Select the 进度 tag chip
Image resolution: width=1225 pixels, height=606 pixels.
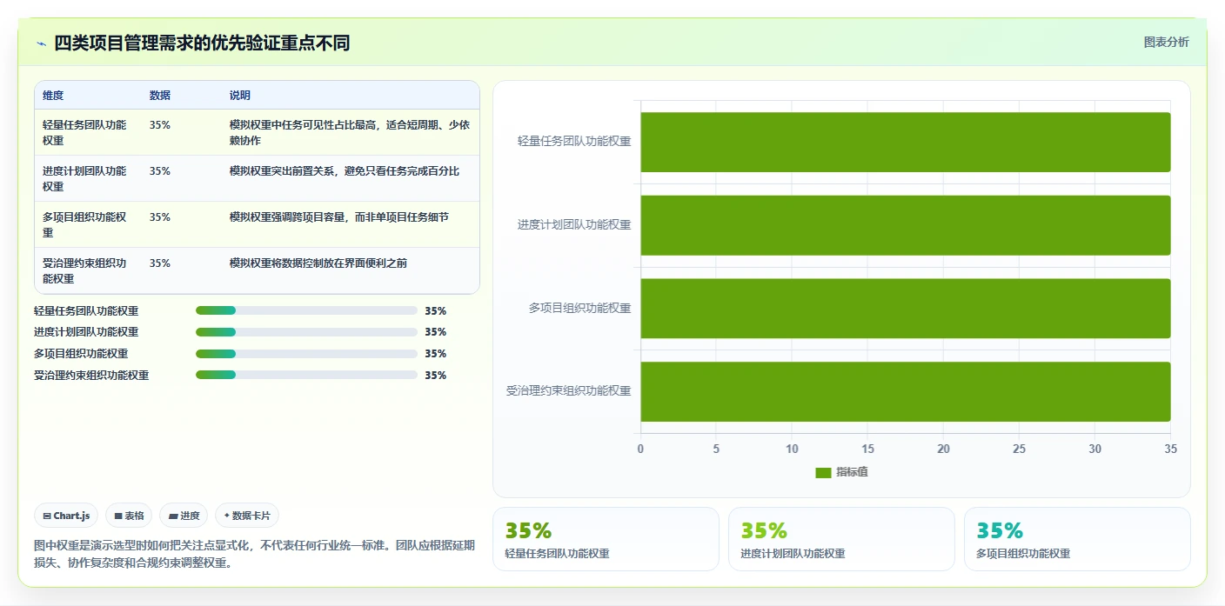(184, 516)
